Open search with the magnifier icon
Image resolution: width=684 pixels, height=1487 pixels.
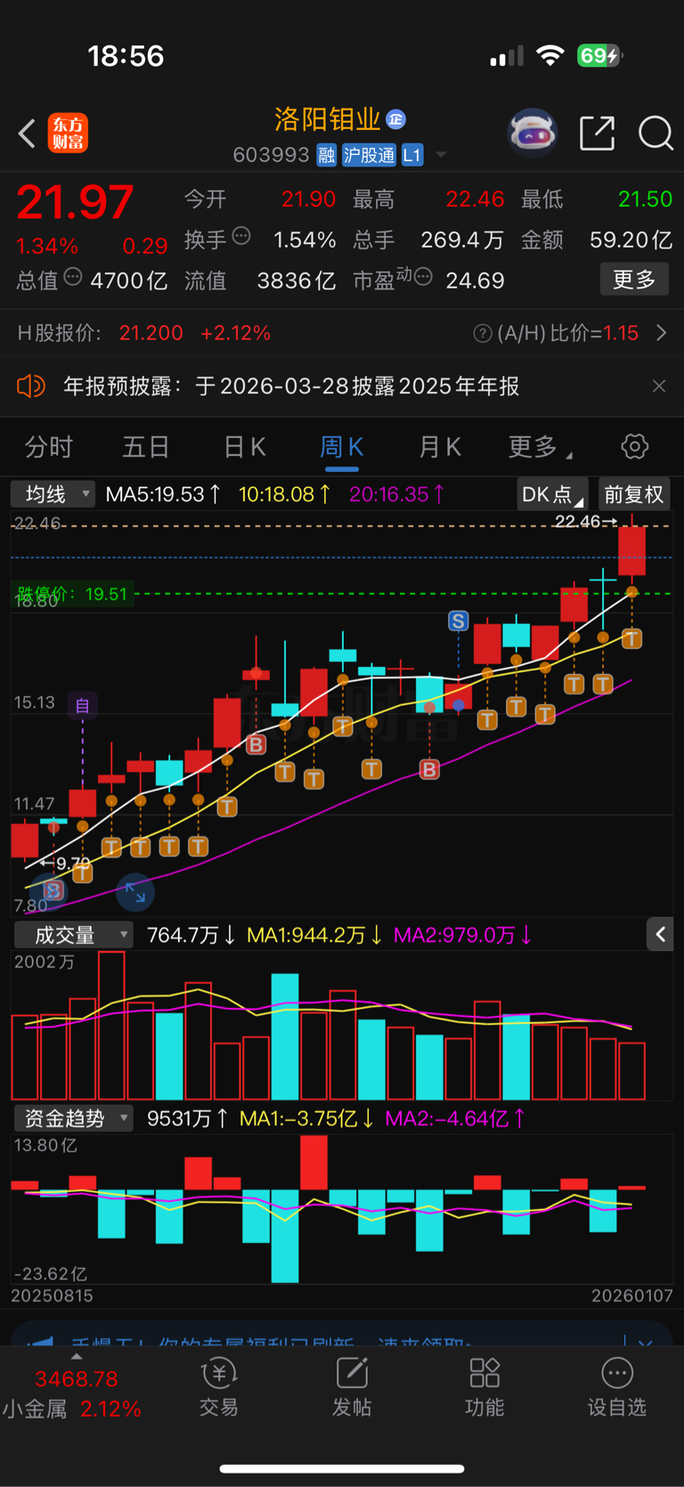pos(655,134)
